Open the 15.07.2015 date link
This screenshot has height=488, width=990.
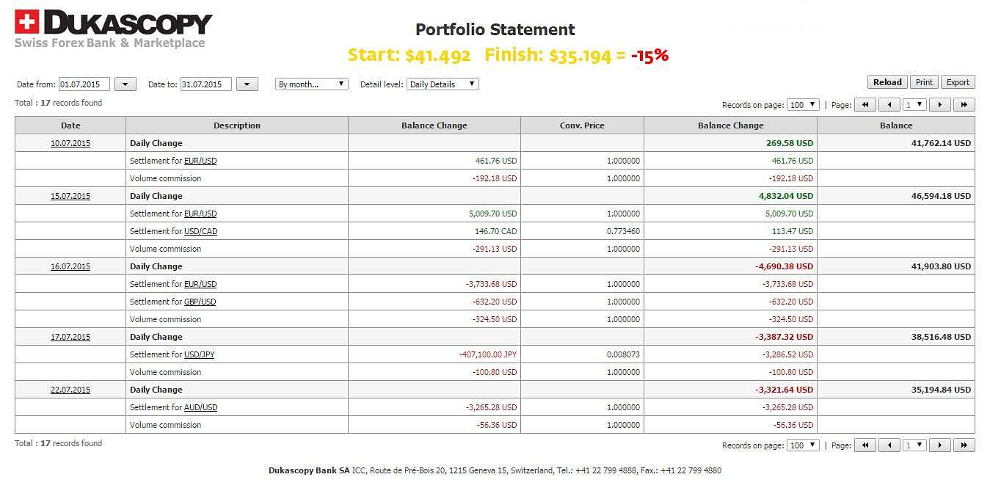click(x=70, y=196)
